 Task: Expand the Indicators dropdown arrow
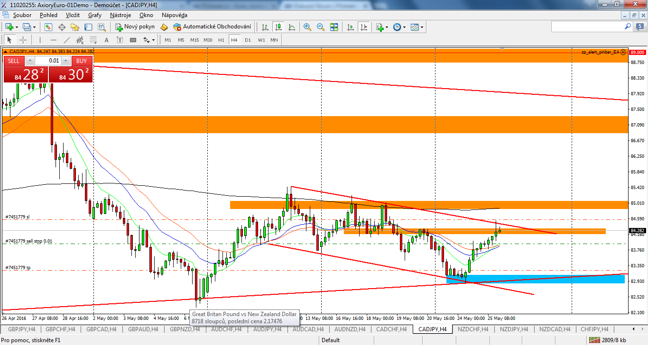(x=387, y=27)
